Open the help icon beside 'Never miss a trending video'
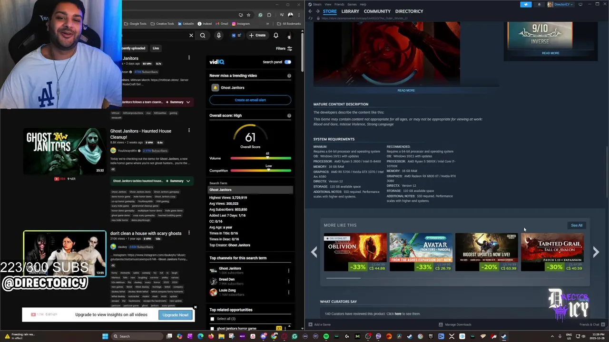Viewport: 609px width, 342px height. click(x=289, y=76)
